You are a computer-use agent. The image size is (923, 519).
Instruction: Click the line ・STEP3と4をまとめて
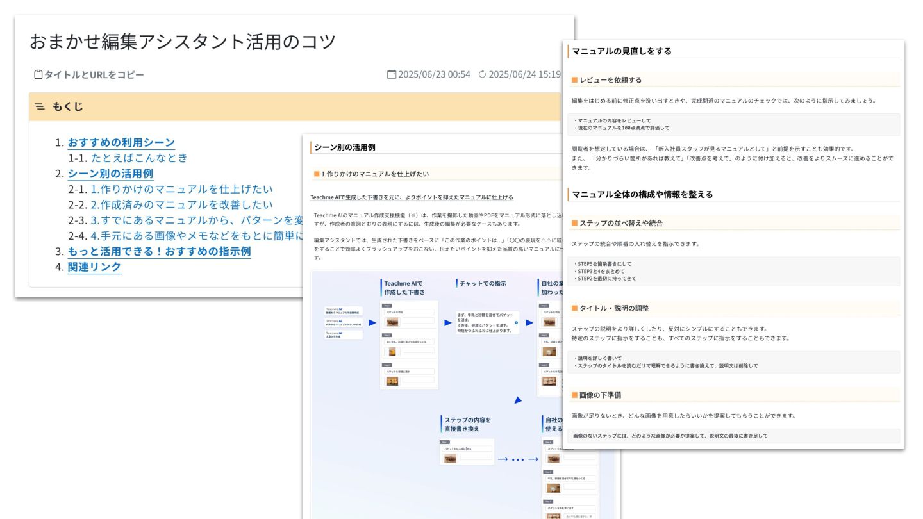tap(599, 271)
